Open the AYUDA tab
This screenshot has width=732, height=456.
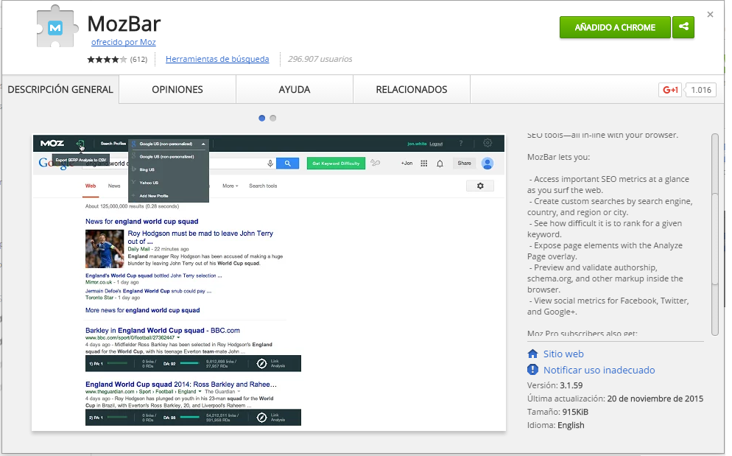[x=295, y=89]
